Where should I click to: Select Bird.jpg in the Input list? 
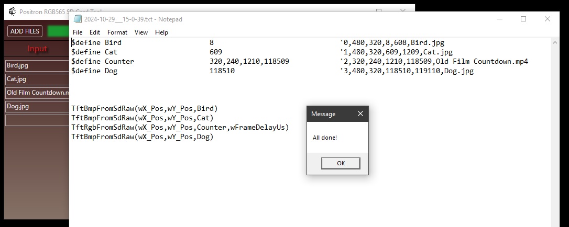(37, 66)
